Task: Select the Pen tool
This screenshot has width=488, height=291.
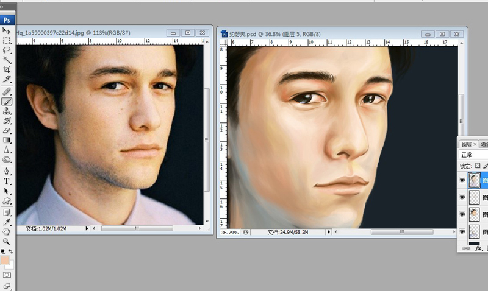Action: coord(6,172)
